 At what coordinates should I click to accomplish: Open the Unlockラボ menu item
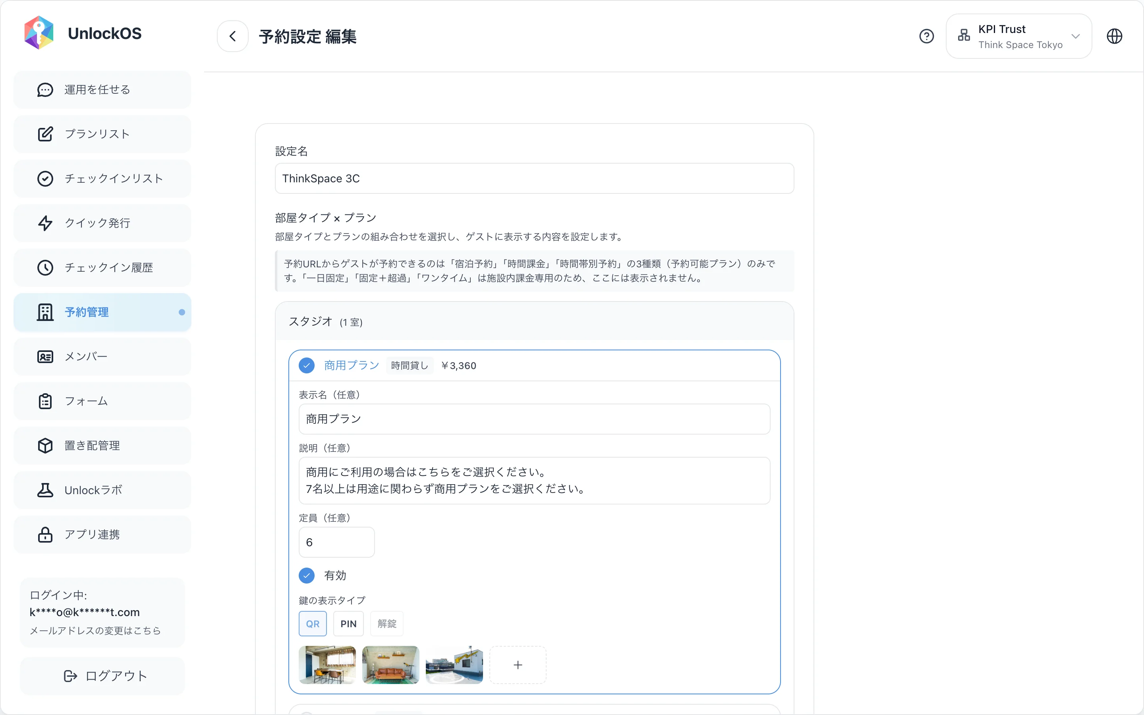click(x=102, y=490)
